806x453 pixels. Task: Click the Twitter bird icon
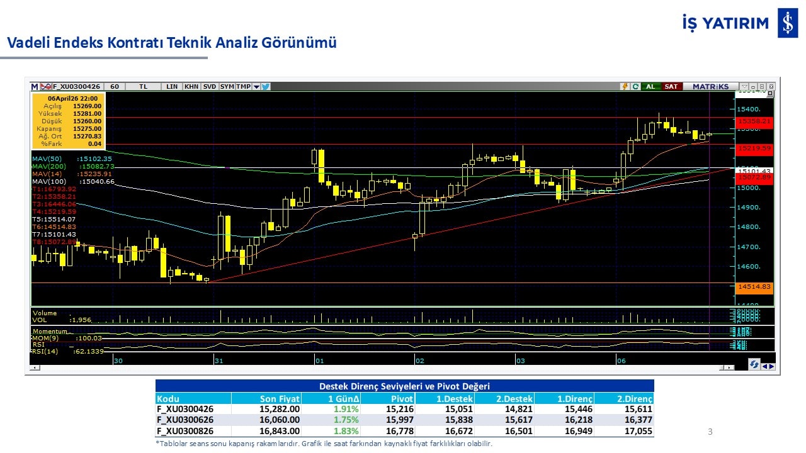coord(266,87)
